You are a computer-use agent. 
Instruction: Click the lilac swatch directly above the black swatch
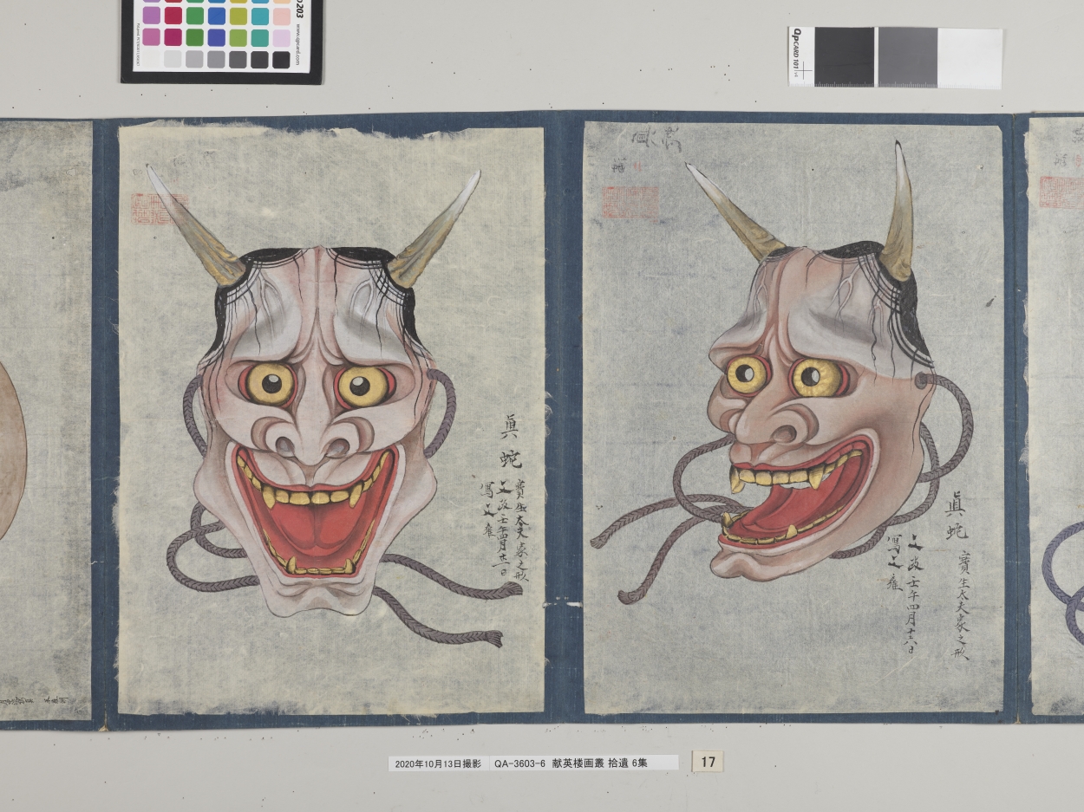(281, 37)
